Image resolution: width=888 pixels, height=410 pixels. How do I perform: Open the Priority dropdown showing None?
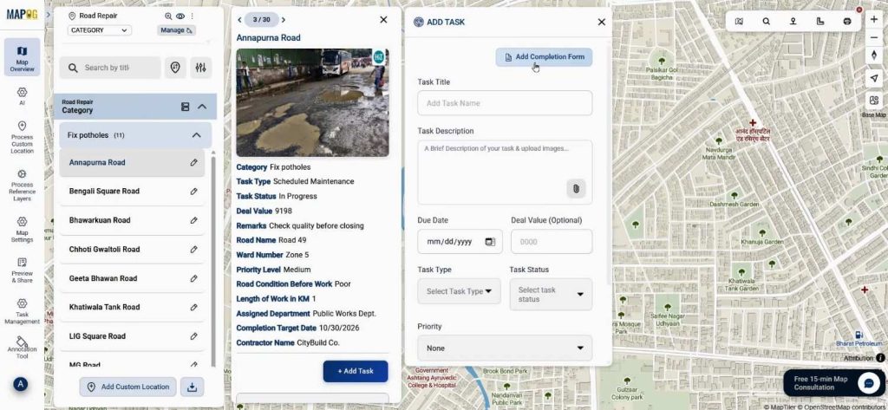point(504,348)
